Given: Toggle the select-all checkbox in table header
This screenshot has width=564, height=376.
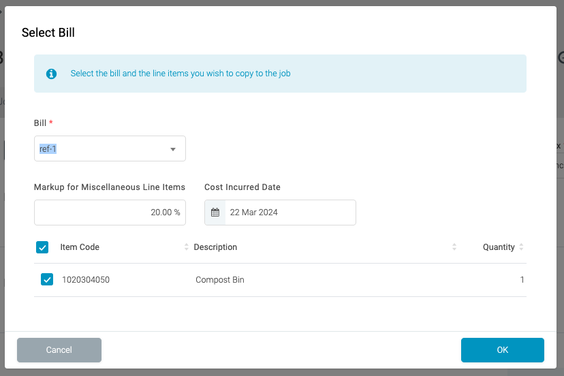Looking at the screenshot, I should [42, 247].
